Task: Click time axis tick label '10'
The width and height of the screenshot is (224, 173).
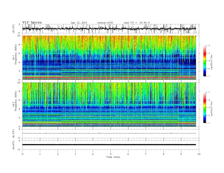Action: [x=199, y=154]
